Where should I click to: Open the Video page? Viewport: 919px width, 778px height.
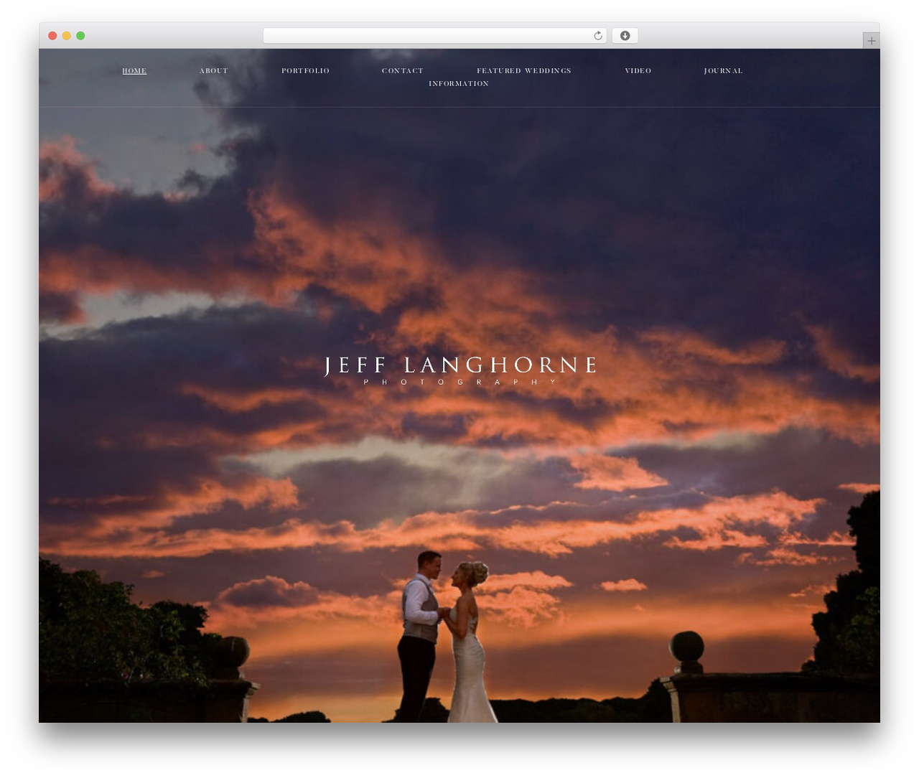click(638, 71)
